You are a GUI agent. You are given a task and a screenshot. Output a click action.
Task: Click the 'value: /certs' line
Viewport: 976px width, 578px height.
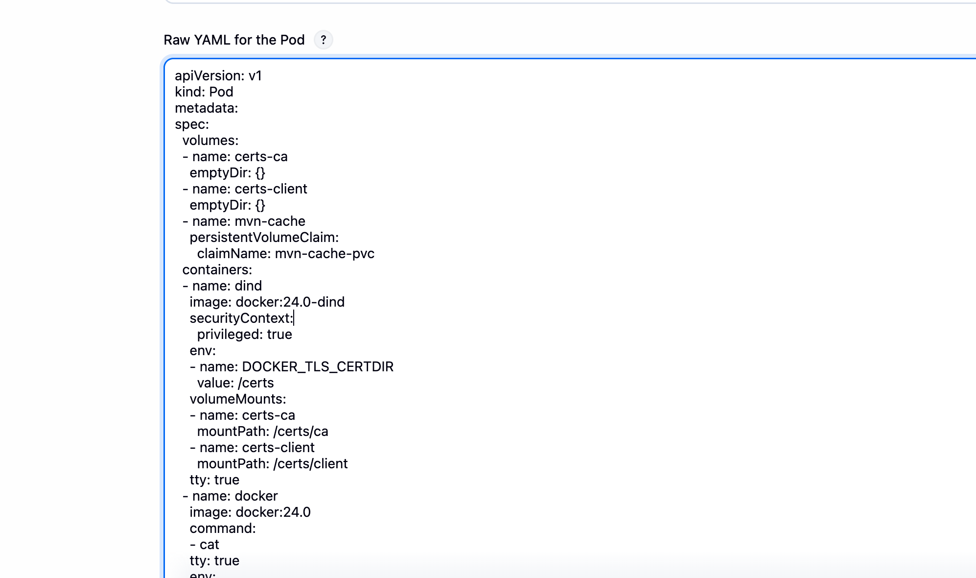(235, 383)
